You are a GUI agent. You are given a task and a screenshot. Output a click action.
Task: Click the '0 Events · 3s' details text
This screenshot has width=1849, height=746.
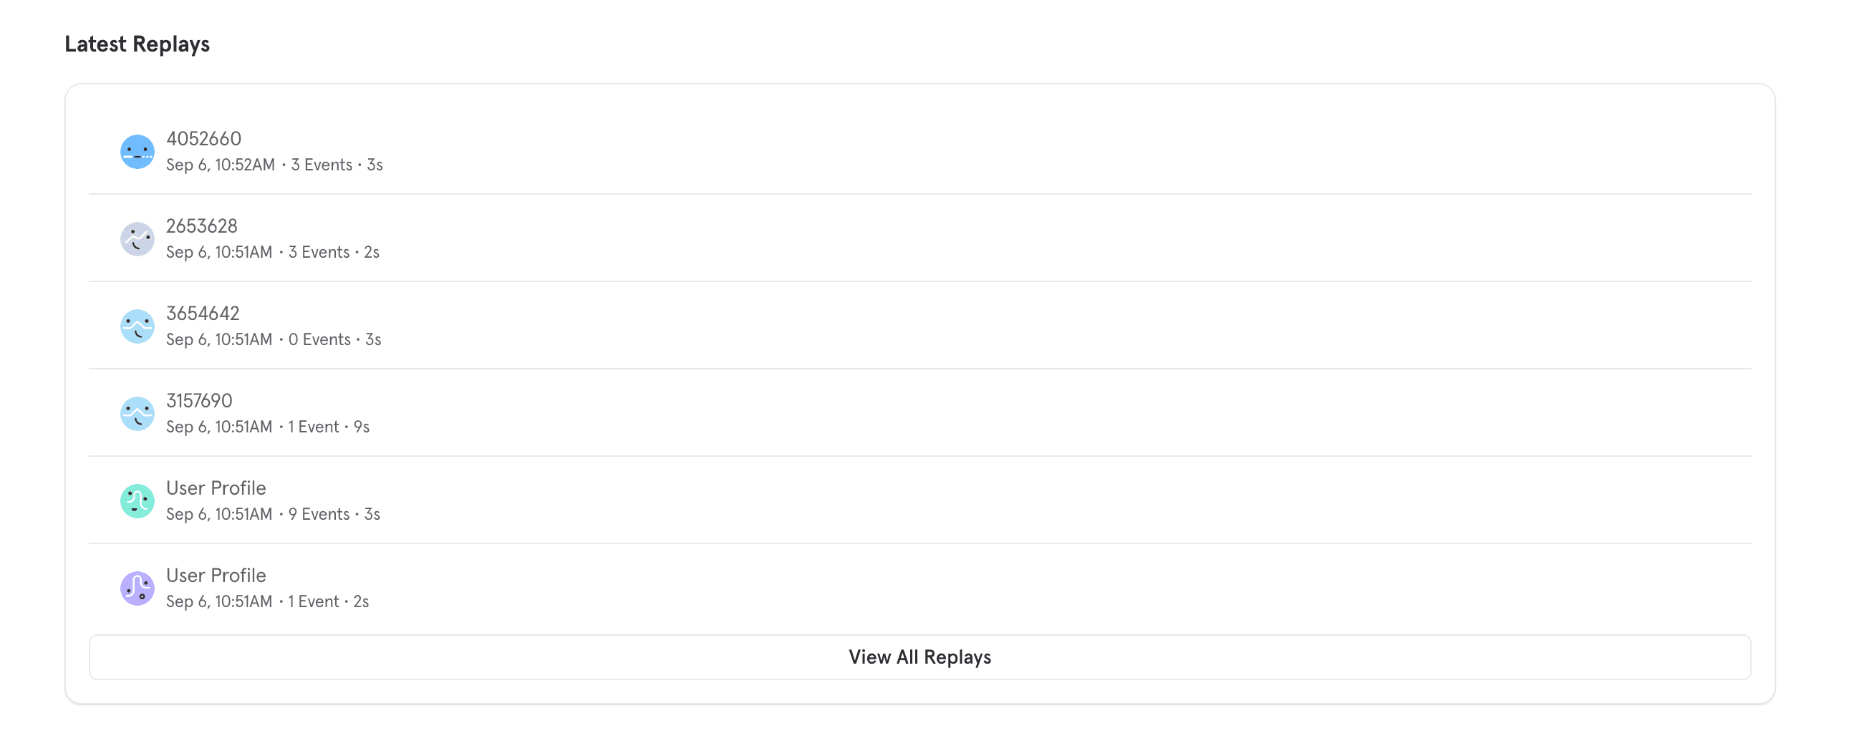tap(274, 340)
